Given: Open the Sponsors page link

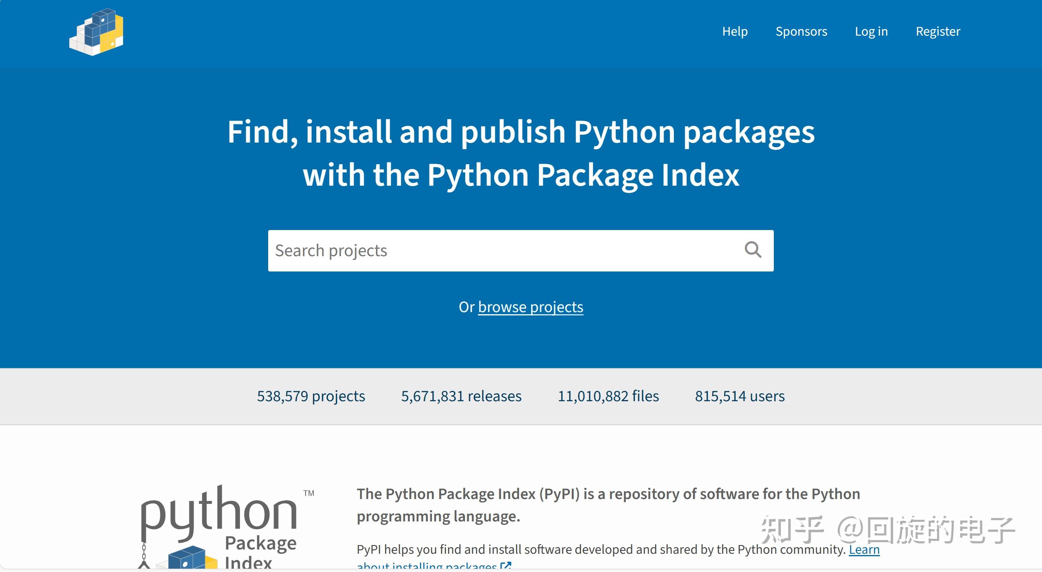Looking at the screenshot, I should [801, 32].
